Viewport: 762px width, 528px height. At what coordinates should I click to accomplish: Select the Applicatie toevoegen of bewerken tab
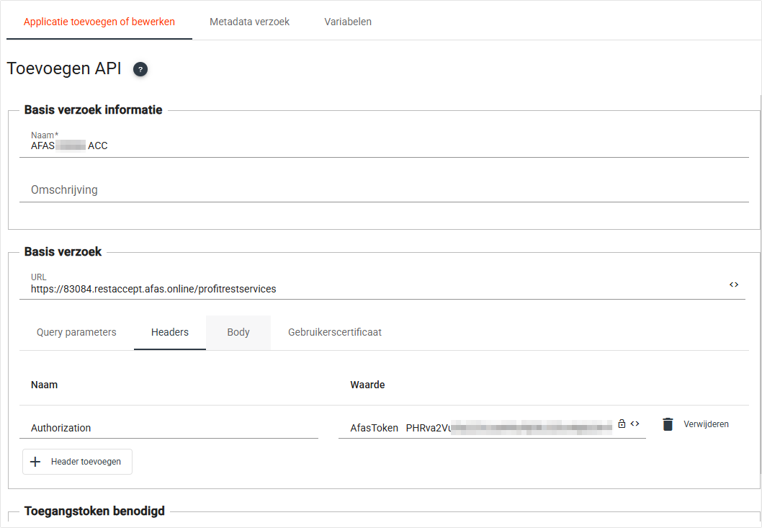pyautogui.click(x=99, y=22)
